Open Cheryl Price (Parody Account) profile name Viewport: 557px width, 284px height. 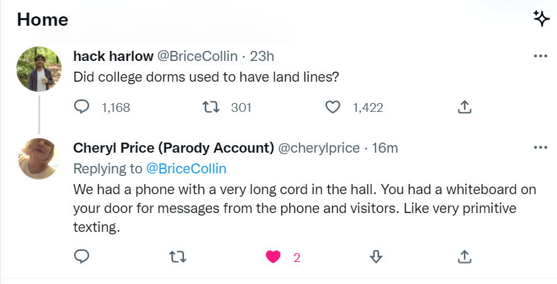click(x=173, y=148)
